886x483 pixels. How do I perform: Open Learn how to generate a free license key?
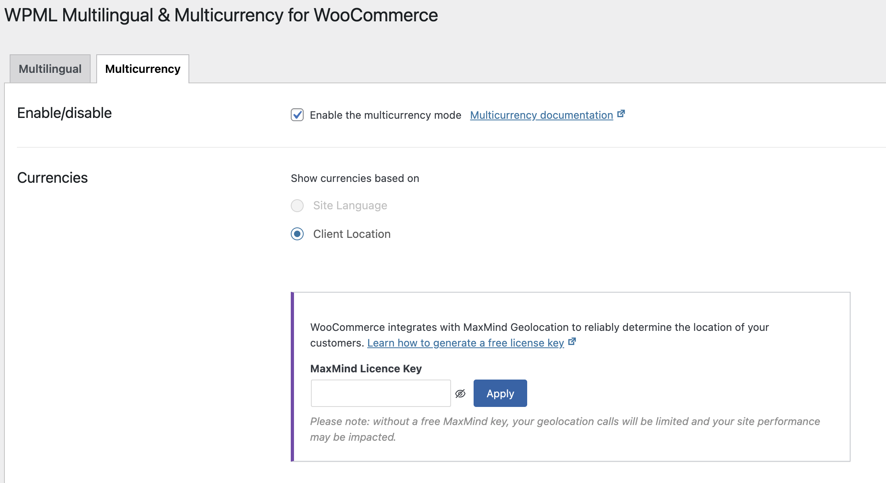click(465, 343)
